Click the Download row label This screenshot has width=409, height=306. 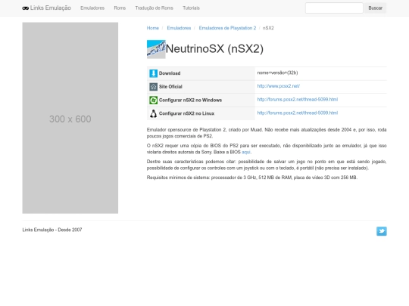(170, 73)
